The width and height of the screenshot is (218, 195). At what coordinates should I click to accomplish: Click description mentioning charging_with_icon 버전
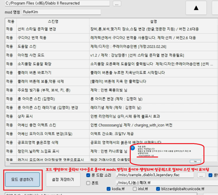pos(131,125)
